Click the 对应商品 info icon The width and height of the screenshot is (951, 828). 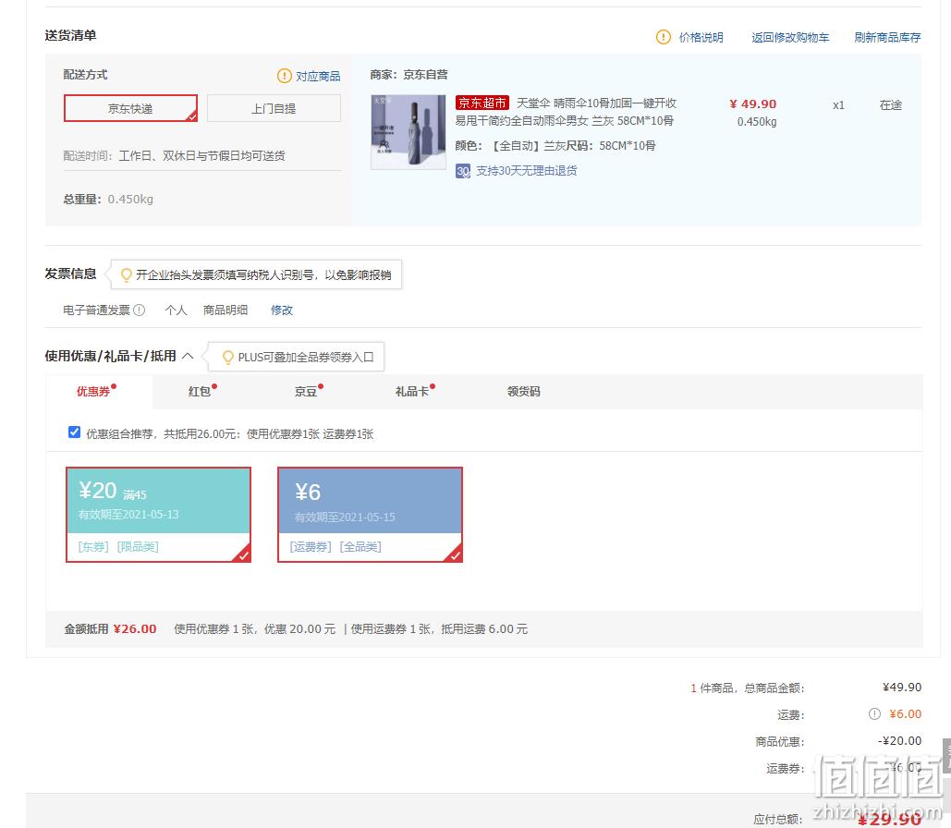pyautogui.click(x=285, y=76)
